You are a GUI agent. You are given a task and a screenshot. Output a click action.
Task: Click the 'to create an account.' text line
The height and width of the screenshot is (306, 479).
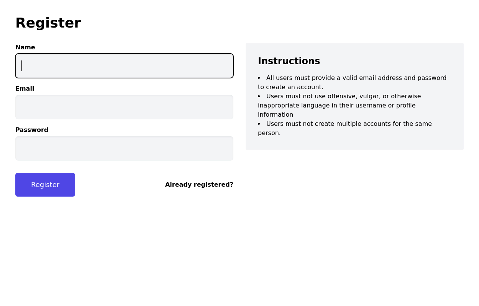click(x=290, y=87)
